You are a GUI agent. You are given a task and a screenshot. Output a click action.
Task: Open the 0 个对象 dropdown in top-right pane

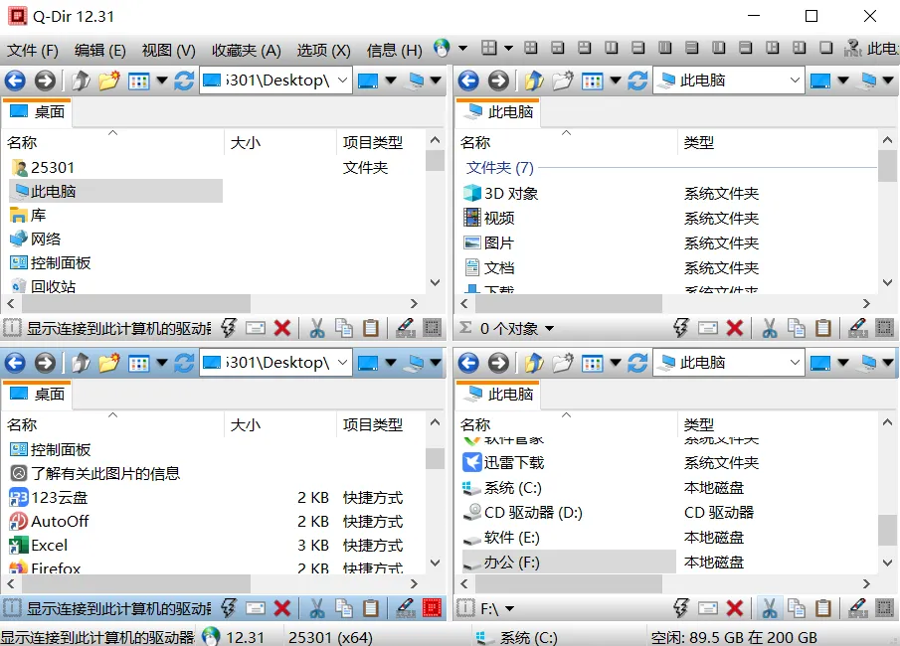(549, 329)
